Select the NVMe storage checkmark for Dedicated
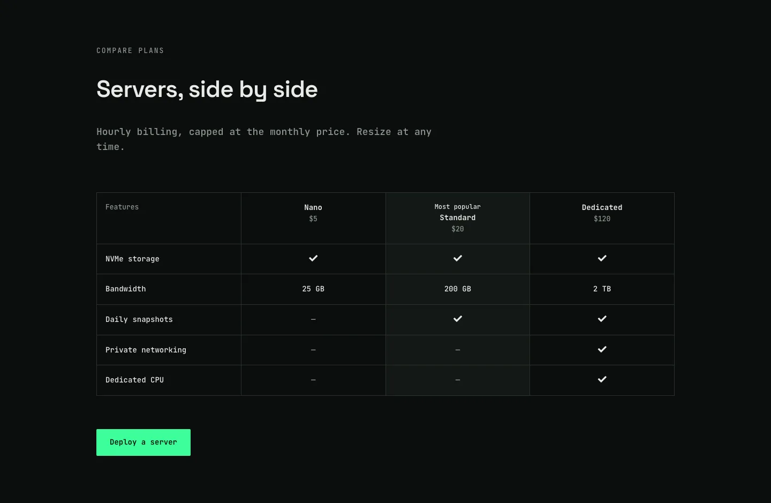 coord(602,258)
